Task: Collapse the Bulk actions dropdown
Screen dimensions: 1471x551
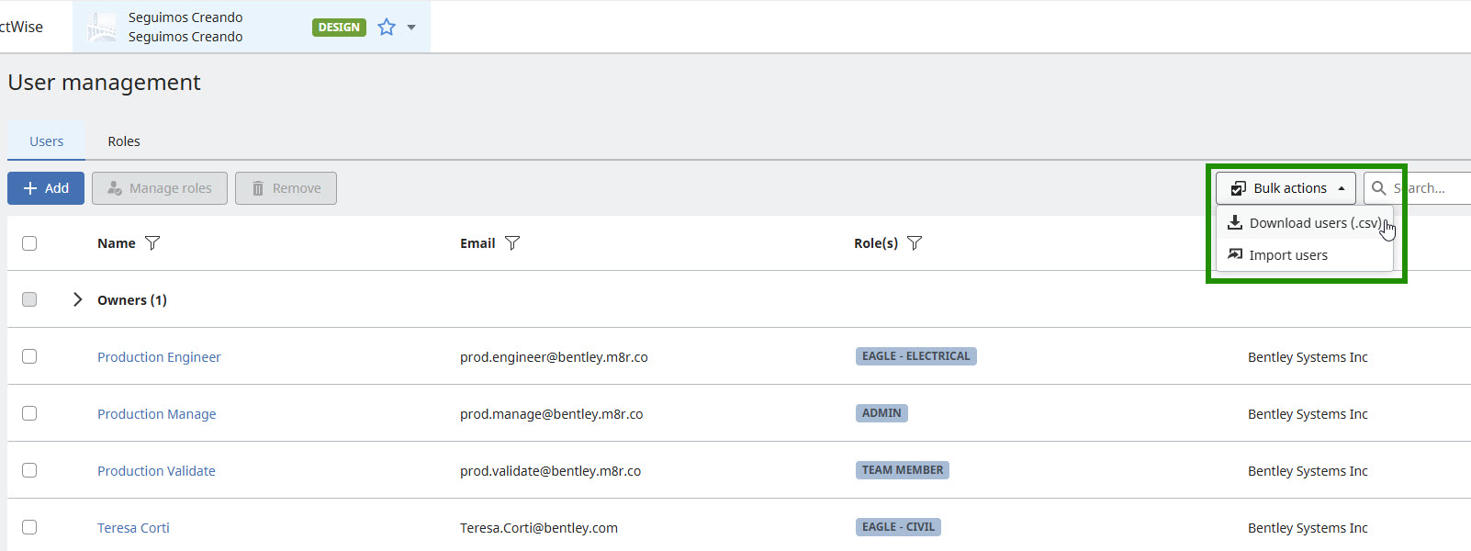Action: (1286, 188)
